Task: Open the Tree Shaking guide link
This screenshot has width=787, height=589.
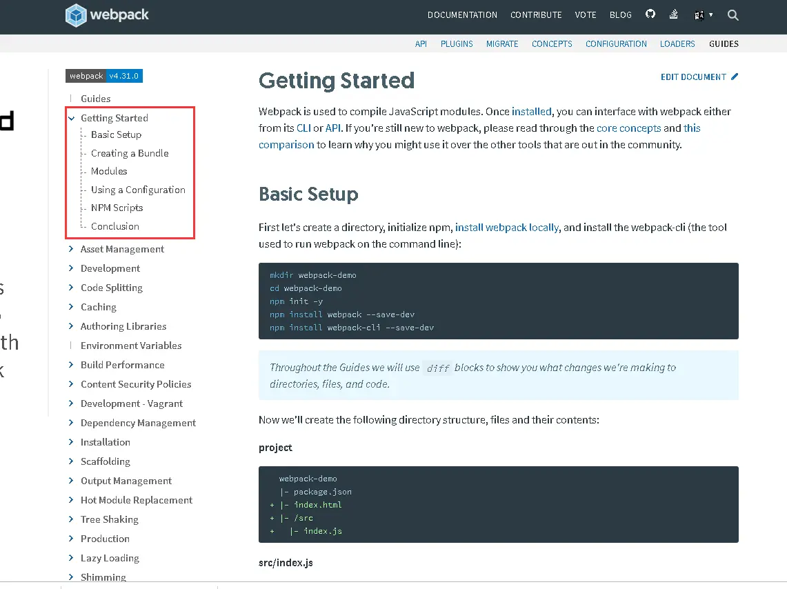Action: tap(110, 519)
